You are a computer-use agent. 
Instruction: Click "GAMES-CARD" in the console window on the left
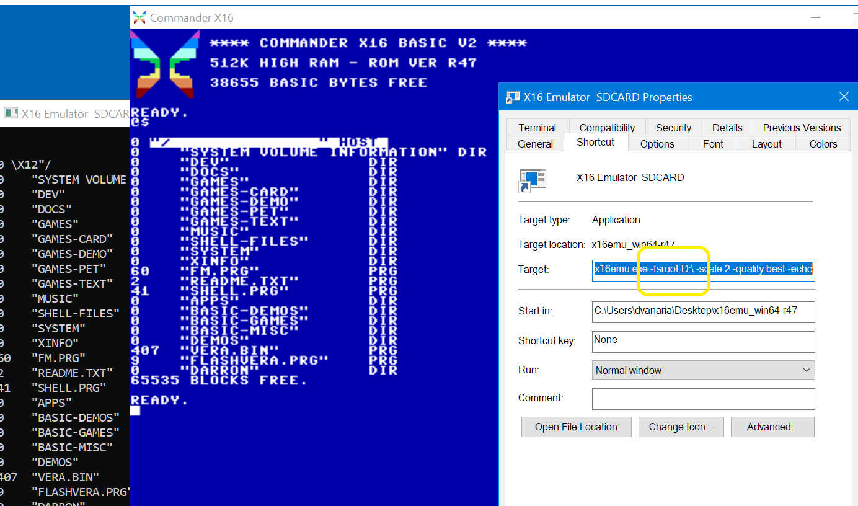click(72, 239)
